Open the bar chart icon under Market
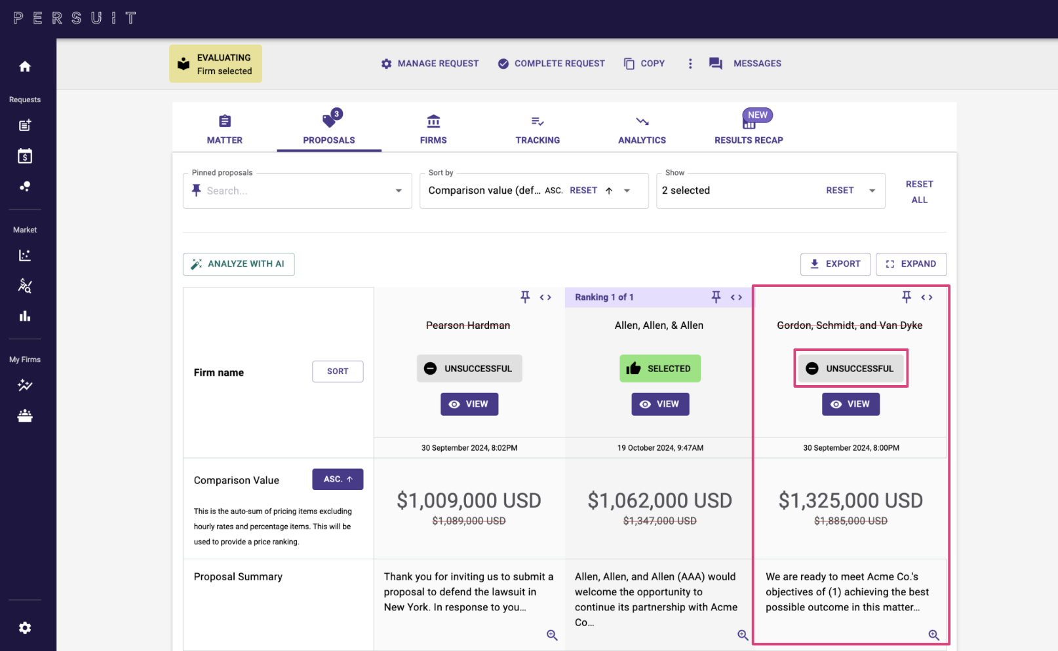The image size is (1058, 651). [x=25, y=316]
